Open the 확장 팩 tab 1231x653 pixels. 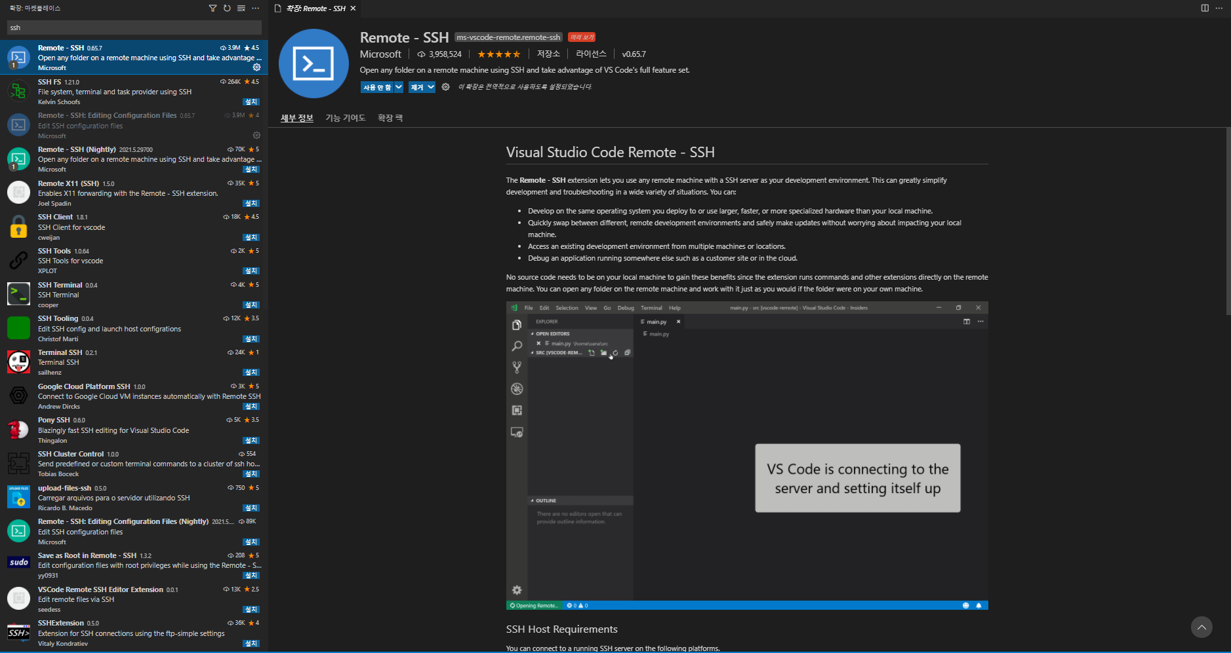pyautogui.click(x=390, y=118)
